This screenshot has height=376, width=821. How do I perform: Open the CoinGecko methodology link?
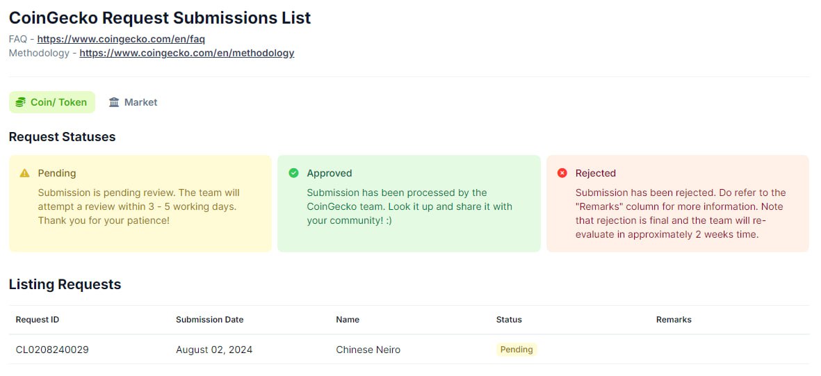187,53
